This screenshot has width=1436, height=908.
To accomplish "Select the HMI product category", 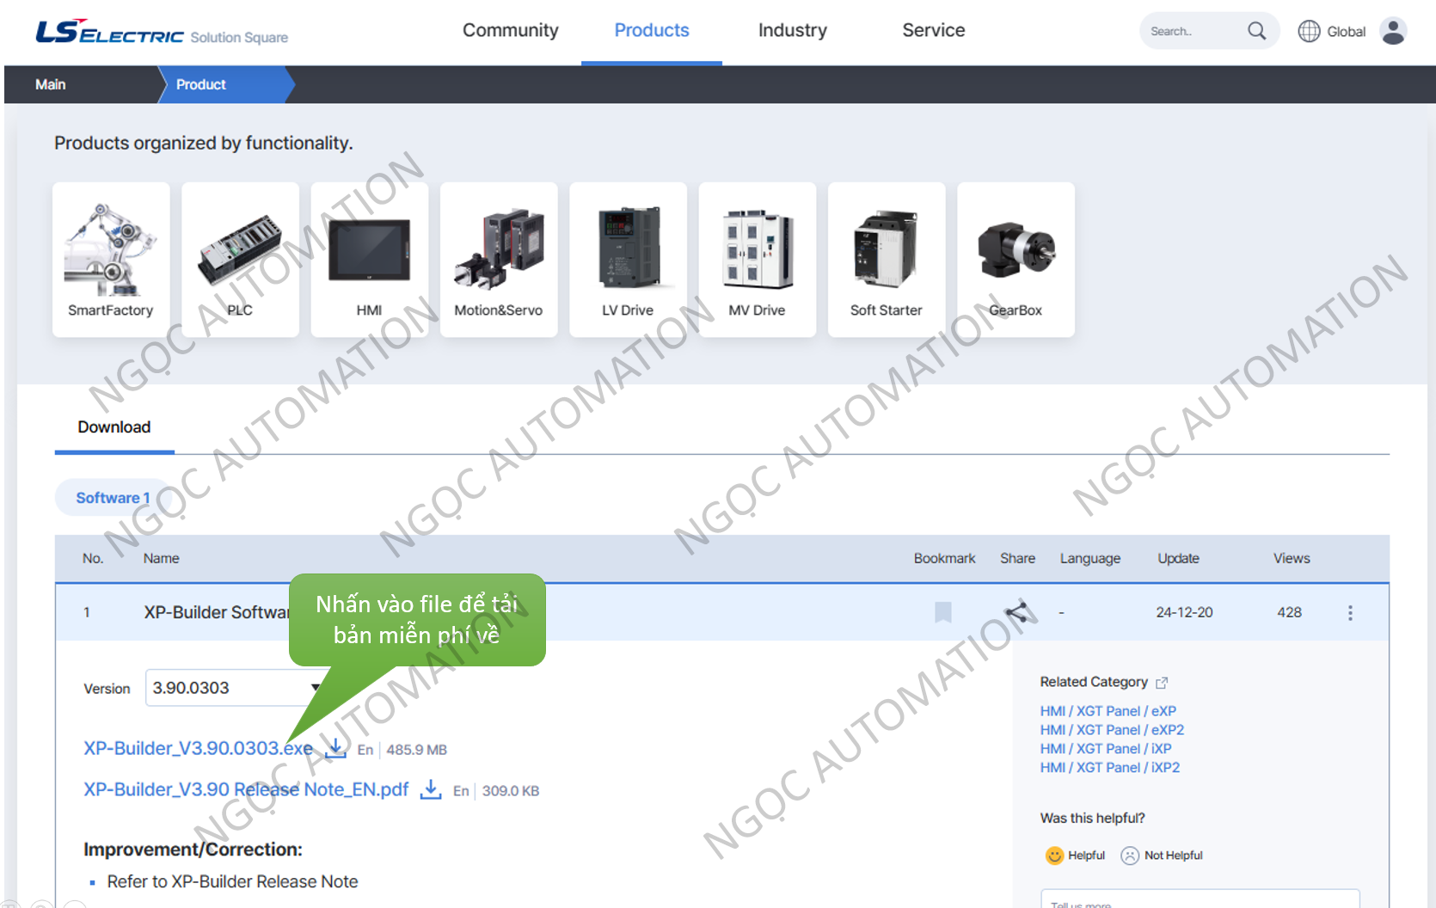I will click(x=370, y=260).
